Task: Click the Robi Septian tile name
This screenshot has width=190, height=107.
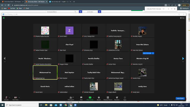Action: (x=69, y=73)
